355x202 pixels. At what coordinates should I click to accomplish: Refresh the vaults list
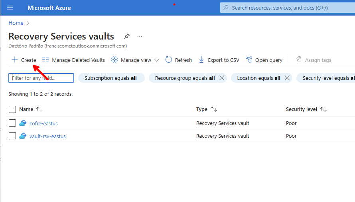pyautogui.click(x=178, y=60)
